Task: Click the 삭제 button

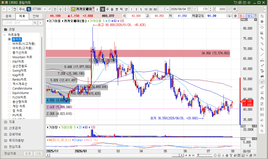Action: click(x=38, y=154)
